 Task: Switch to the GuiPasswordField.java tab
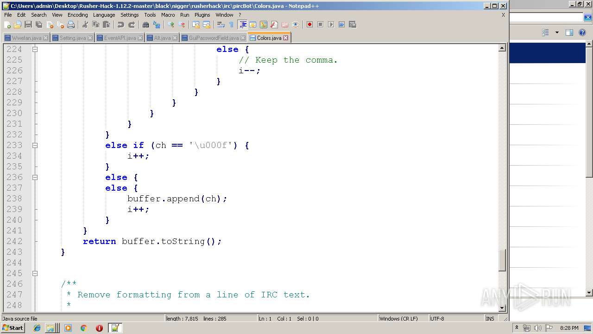tap(214, 38)
